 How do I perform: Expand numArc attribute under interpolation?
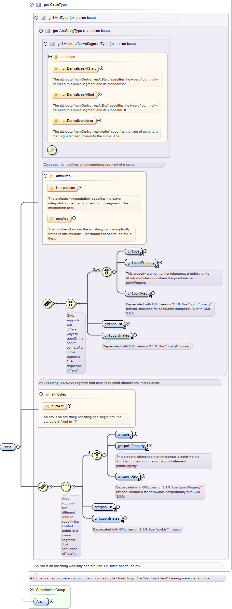click(x=74, y=218)
